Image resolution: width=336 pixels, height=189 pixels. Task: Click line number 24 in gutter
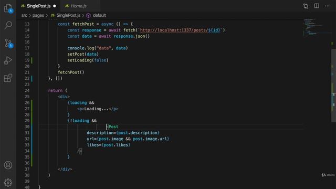click(27, 90)
